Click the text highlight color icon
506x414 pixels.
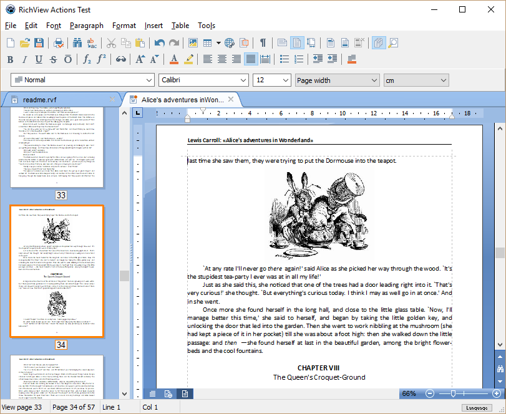188,59
